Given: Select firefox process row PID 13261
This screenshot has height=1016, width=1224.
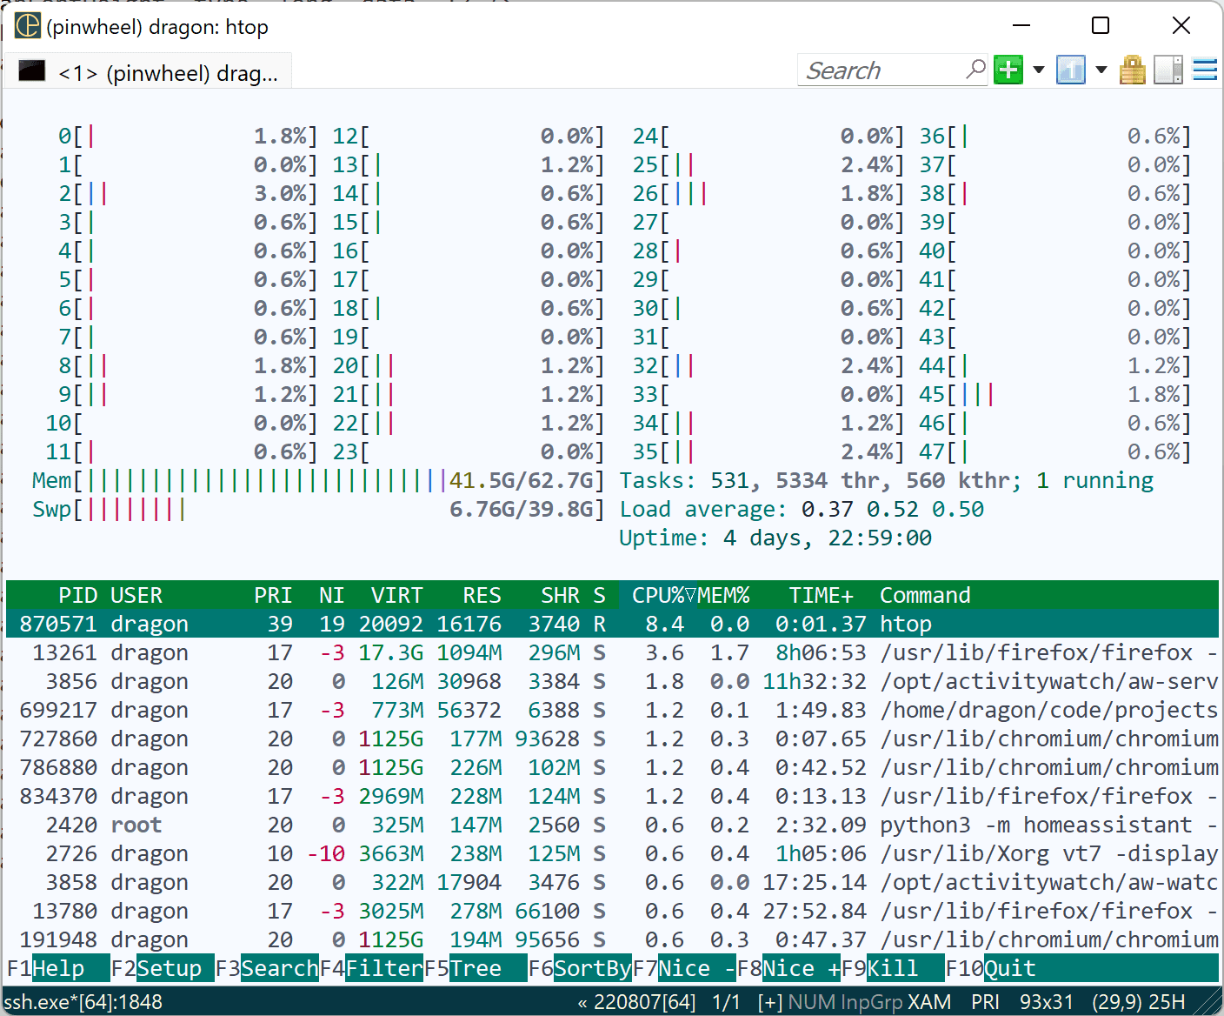Looking at the screenshot, I should click(x=612, y=652).
